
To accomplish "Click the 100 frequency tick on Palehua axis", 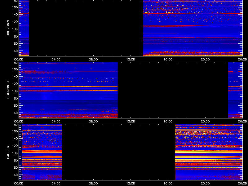I will [15, 153].
